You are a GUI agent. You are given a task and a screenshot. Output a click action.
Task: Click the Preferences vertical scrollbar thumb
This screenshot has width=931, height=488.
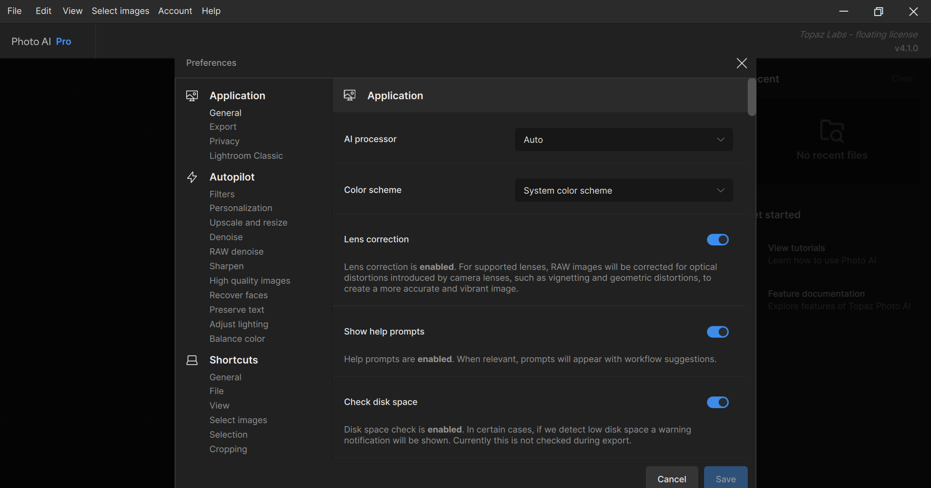click(x=752, y=97)
